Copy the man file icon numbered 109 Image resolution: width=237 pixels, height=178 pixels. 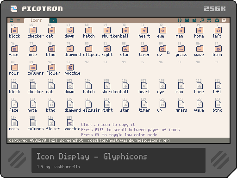[181, 86]
